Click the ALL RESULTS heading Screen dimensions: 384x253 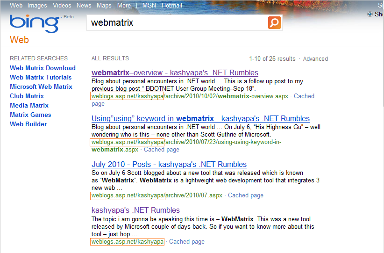(x=110, y=58)
